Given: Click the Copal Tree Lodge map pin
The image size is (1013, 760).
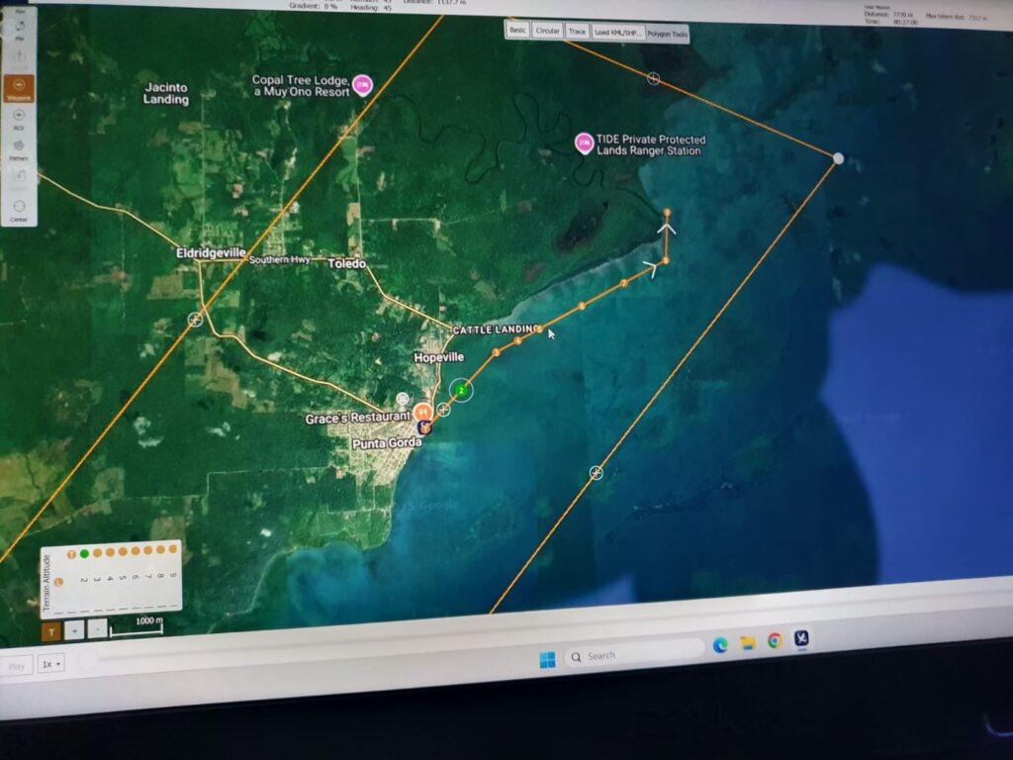Looking at the screenshot, I should [x=363, y=84].
